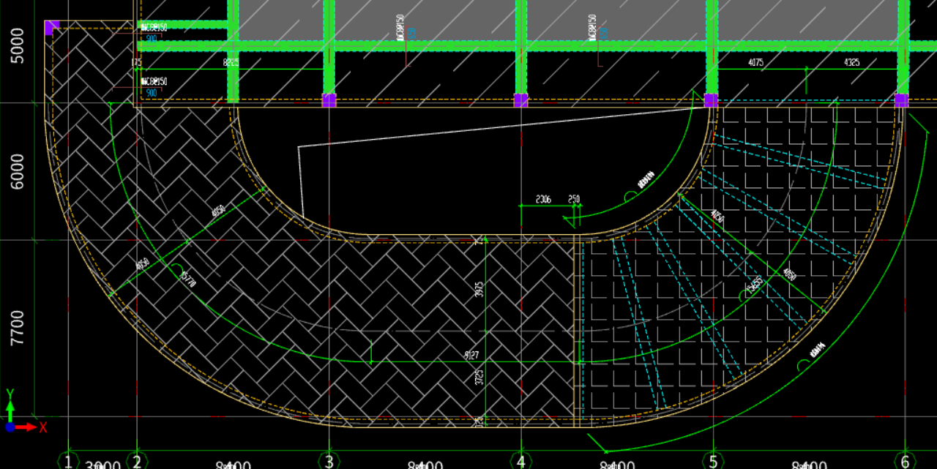
Task: Select the purple column on axis 4
Action: (x=520, y=100)
